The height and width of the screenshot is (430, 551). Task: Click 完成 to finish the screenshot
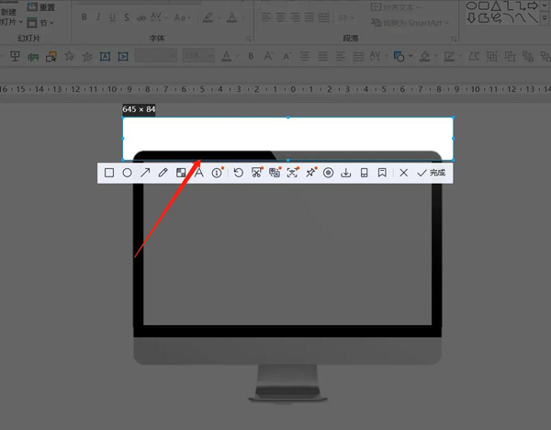pyautogui.click(x=431, y=173)
